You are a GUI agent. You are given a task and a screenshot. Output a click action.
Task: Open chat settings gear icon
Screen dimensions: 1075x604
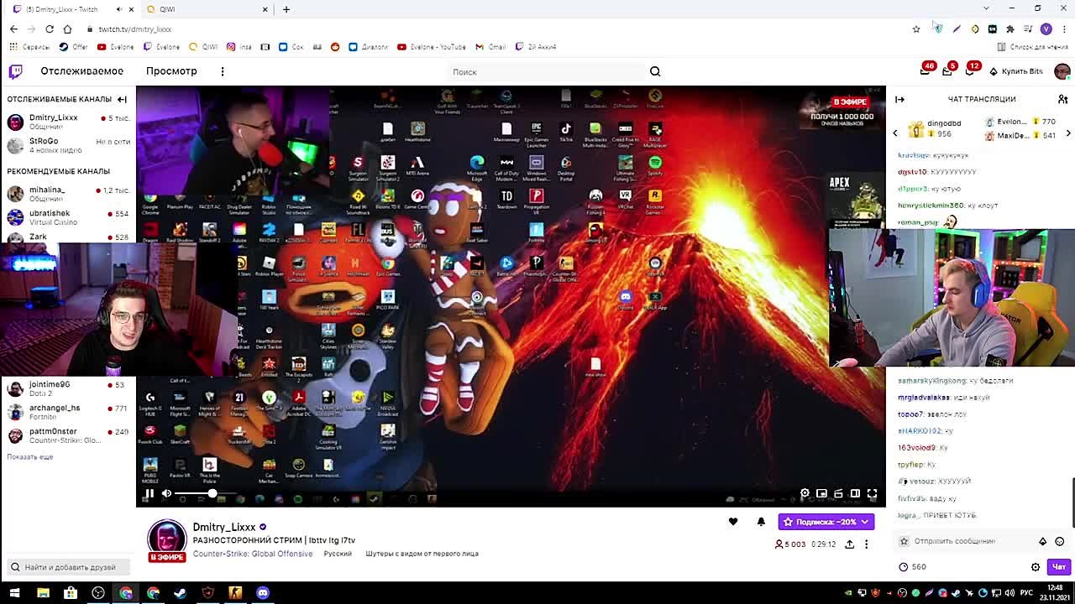(1036, 567)
